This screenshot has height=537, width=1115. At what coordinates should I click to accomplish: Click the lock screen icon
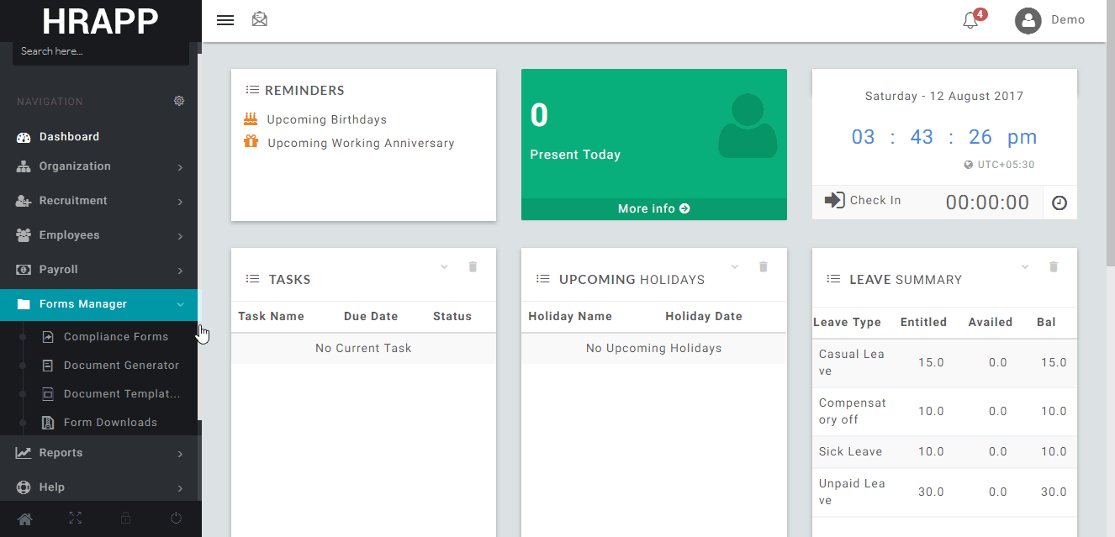tap(125, 519)
